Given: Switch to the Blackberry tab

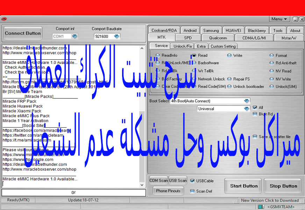Looking at the screenshot, I should tap(257, 30).
